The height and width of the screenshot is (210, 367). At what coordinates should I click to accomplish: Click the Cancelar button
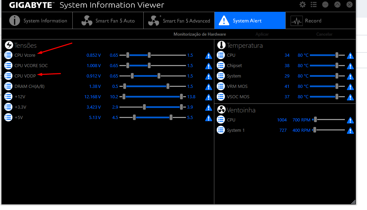tap(324, 34)
